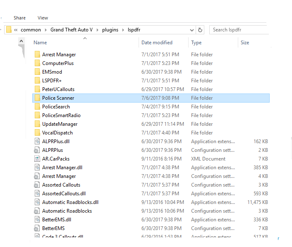Screen dimensions: 292x247
Task: Click the Automatic Roadblocks.dll file name
Action: coord(70,202)
